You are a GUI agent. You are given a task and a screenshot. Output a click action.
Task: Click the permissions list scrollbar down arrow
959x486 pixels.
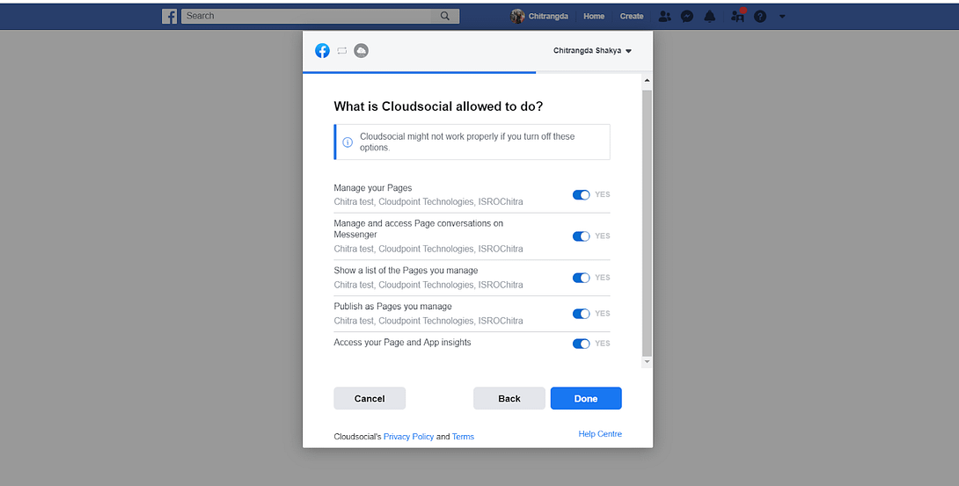[x=647, y=362]
